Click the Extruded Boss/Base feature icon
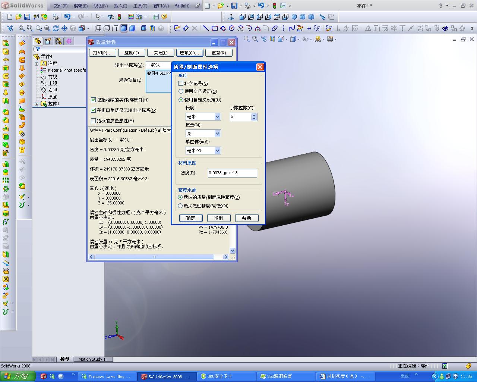Viewport: 477px width, 382px height. 6,43
